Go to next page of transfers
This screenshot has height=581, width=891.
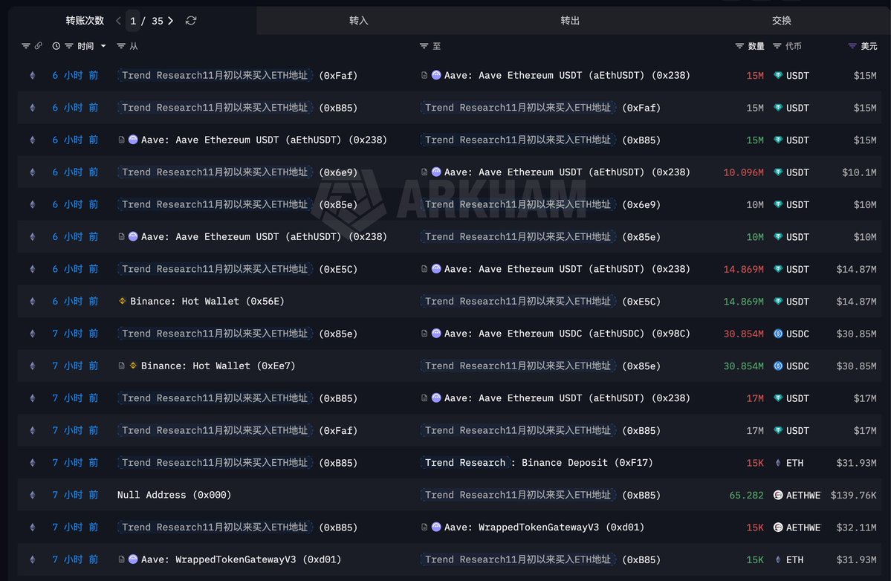170,21
